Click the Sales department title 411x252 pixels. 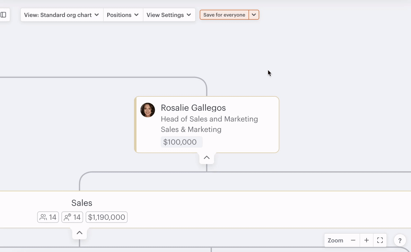coord(82,203)
